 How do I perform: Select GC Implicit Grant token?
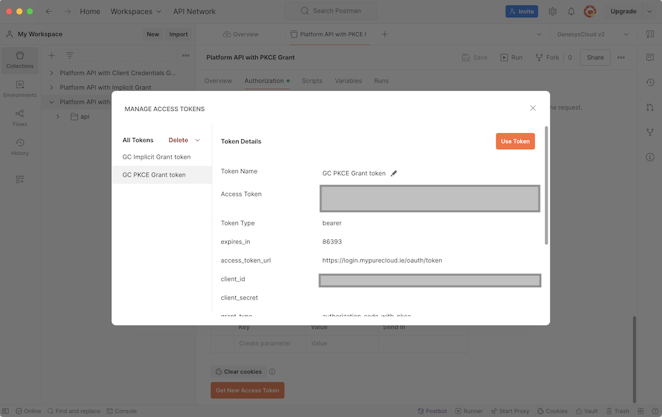point(157,156)
